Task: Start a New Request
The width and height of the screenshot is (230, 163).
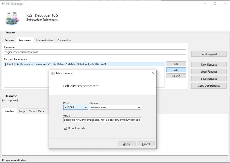Action: coord(209,65)
